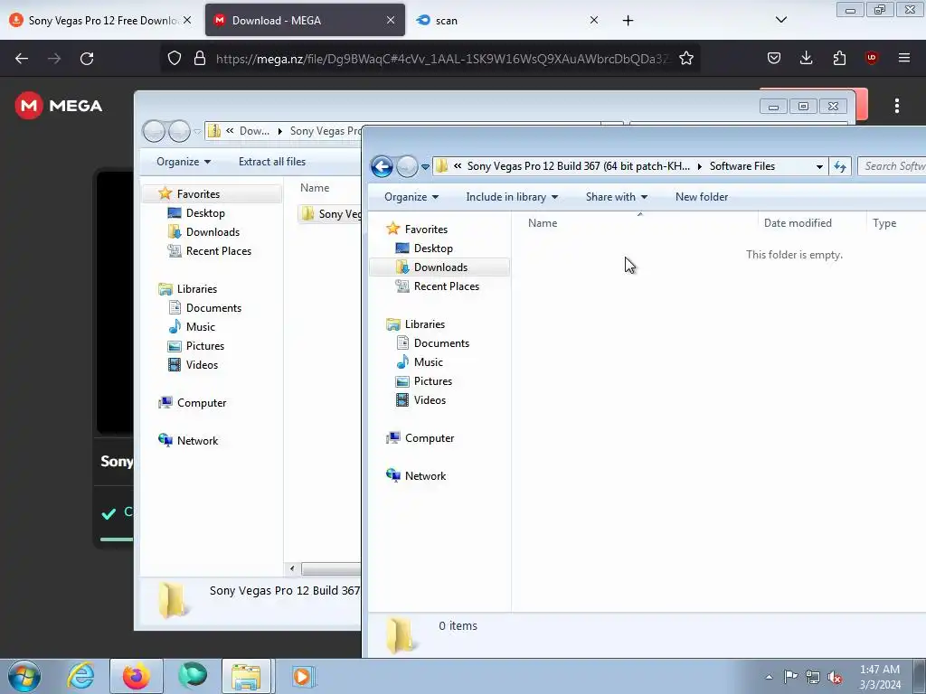Image resolution: width=926 pixels, height=694 pixels.
Task: Switch to the scan tab
Action: [508, 21]
